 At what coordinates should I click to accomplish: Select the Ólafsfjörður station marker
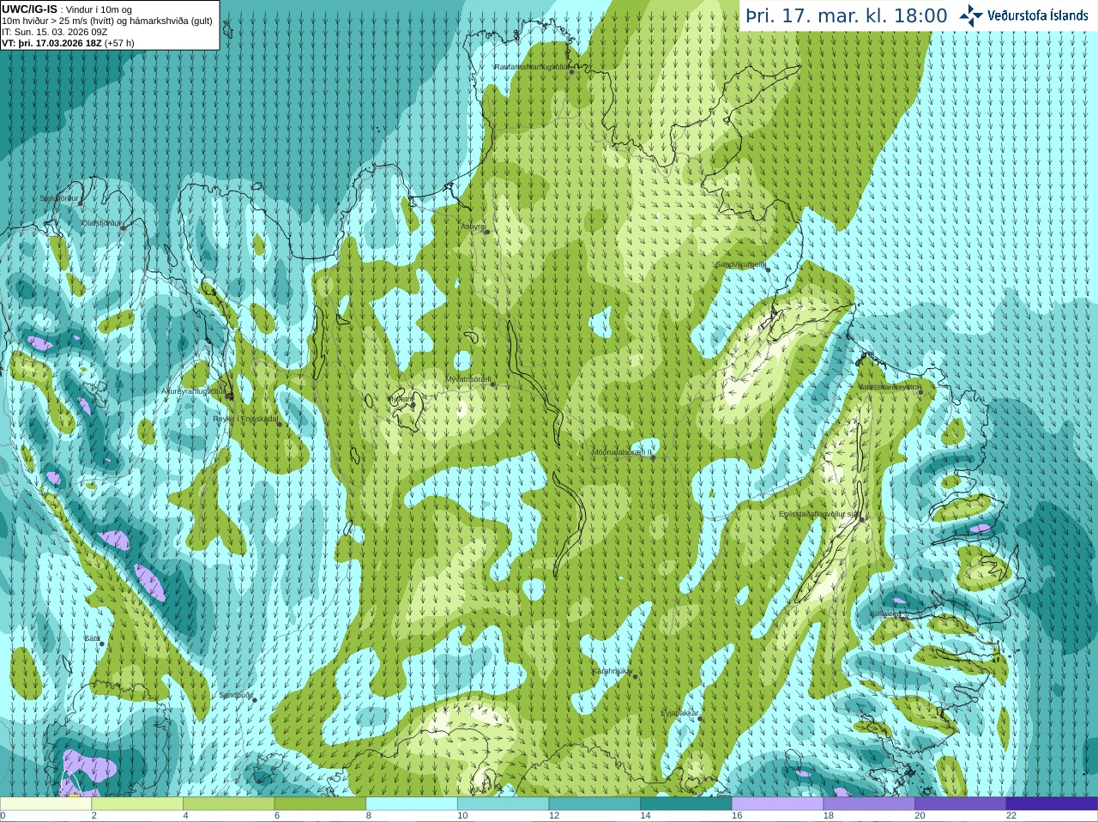[124, 227]
